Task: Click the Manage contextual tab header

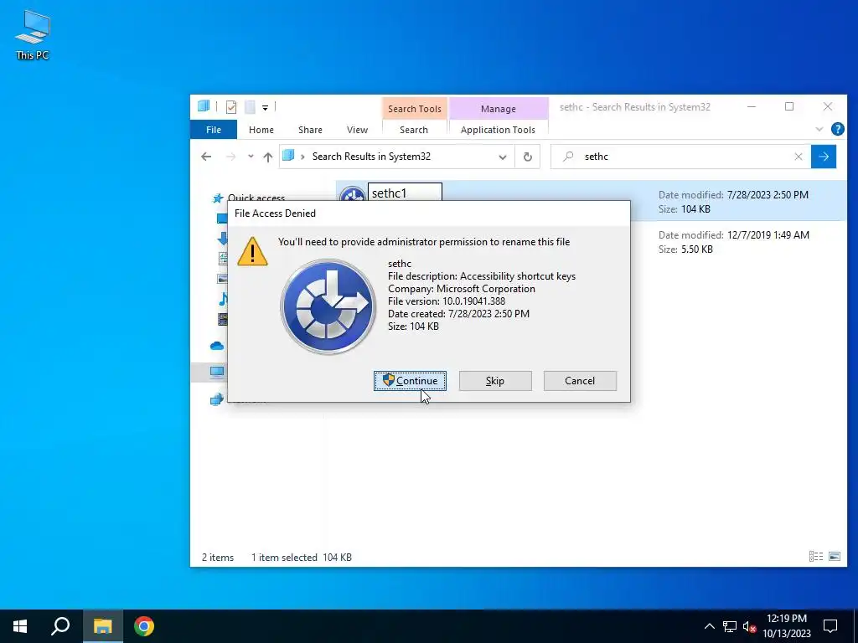Action: [x=499, y=109]
